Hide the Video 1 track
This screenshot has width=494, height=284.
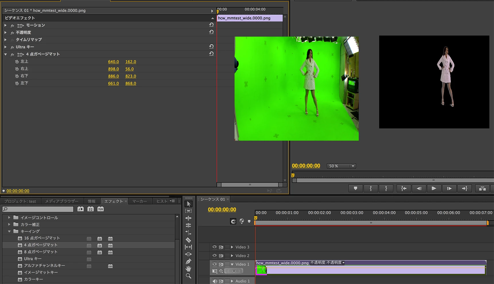pos(214,264)
